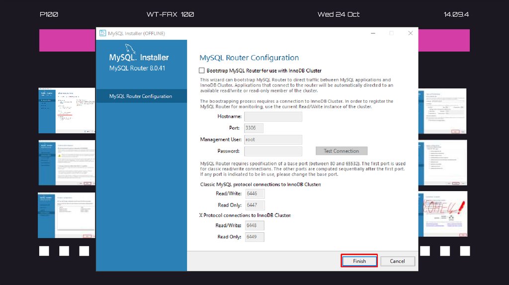This screenshot has width=509, height=285.
Task: Click the Port field showing 3306
Action: click(254, 128)
